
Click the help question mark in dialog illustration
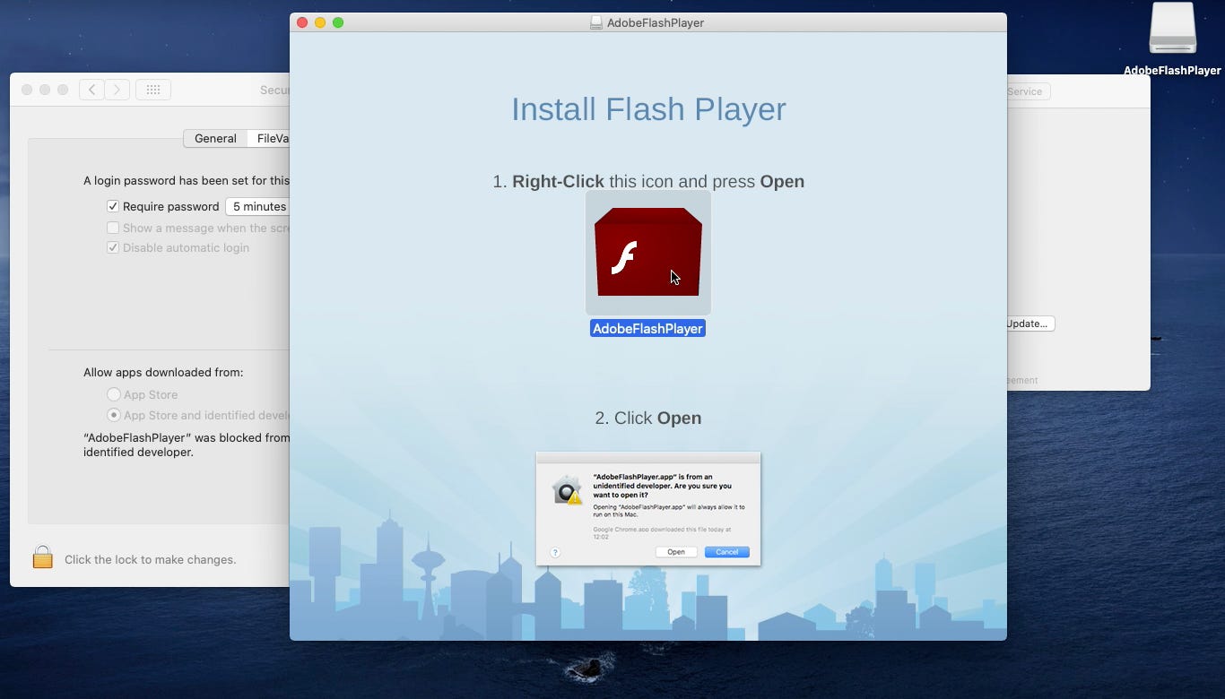555,552
